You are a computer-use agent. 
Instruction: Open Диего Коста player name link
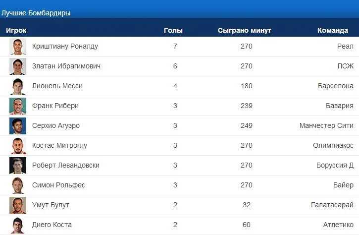coord(52,225)
